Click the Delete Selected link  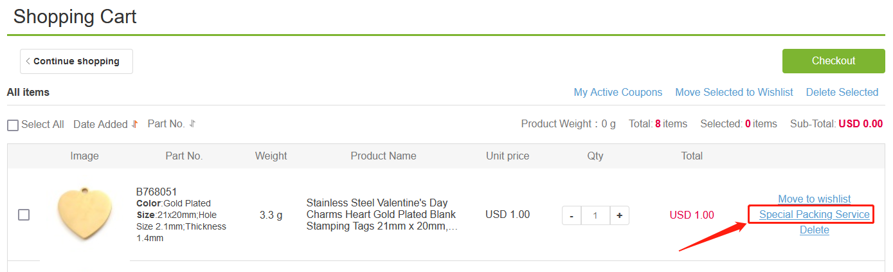tap(842, 92)
